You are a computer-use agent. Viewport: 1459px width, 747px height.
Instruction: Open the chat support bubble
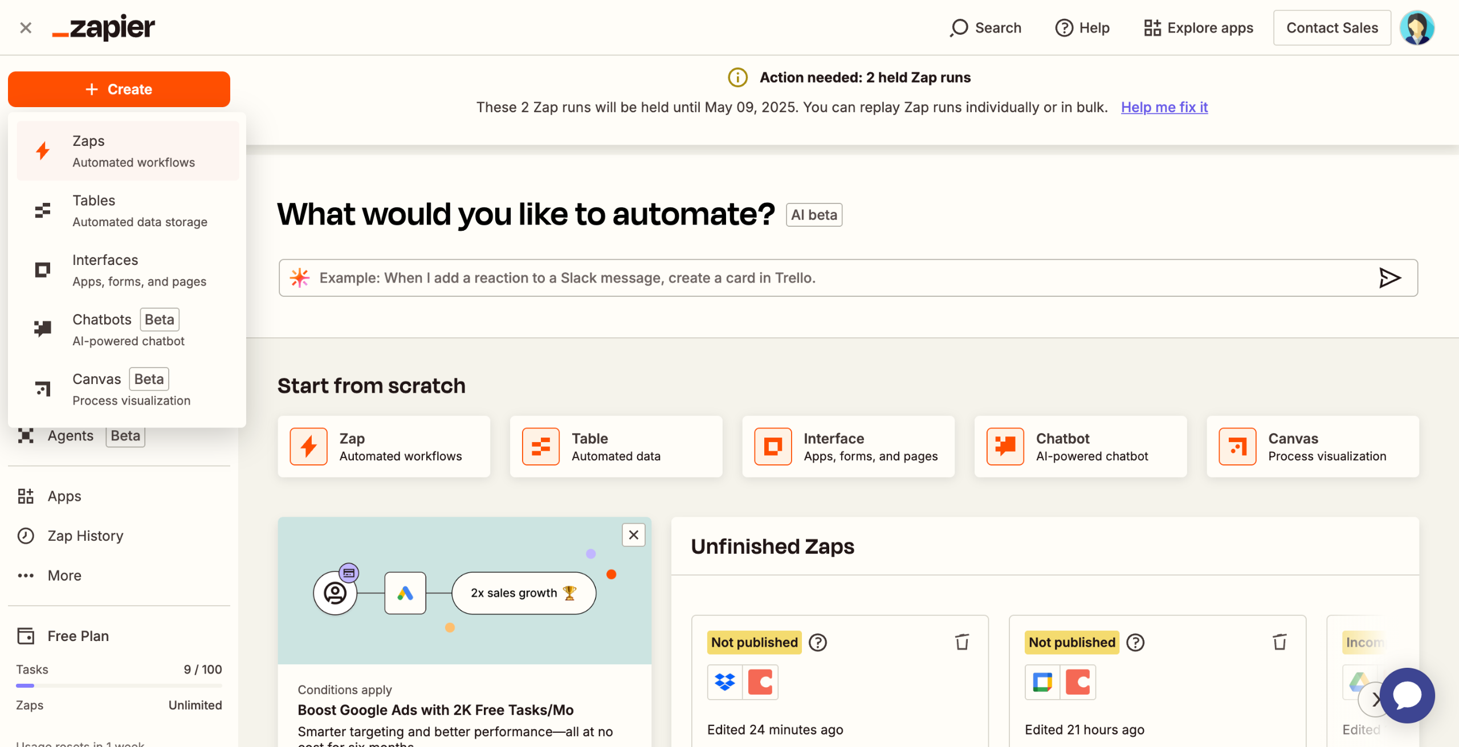pyautogui.click(x=1407, y=695)
